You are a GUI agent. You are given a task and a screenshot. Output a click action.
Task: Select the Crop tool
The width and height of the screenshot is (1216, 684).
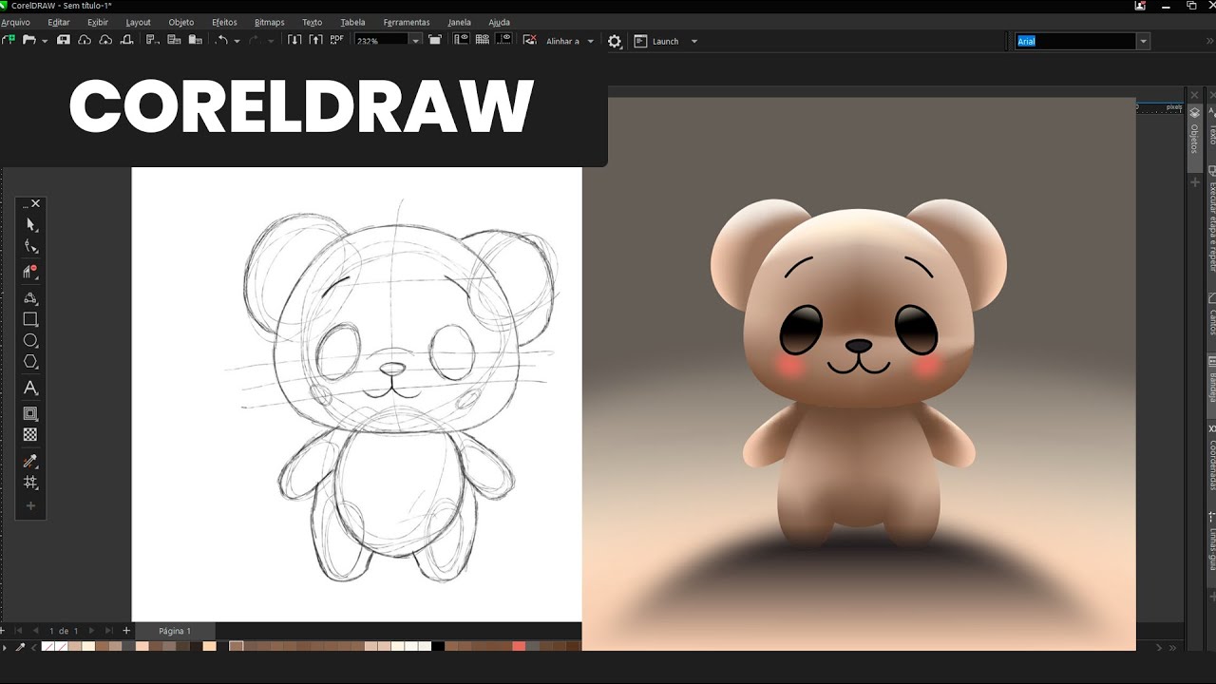pos(30,272)
